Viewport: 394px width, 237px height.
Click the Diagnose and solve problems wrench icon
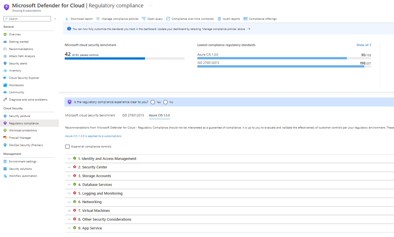5,100
